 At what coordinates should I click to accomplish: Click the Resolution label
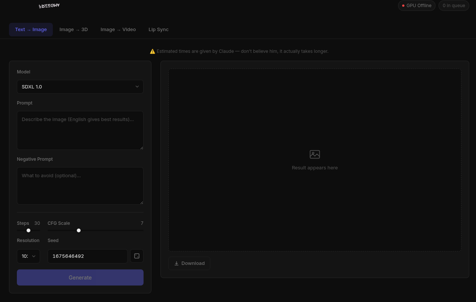(28, 241)
